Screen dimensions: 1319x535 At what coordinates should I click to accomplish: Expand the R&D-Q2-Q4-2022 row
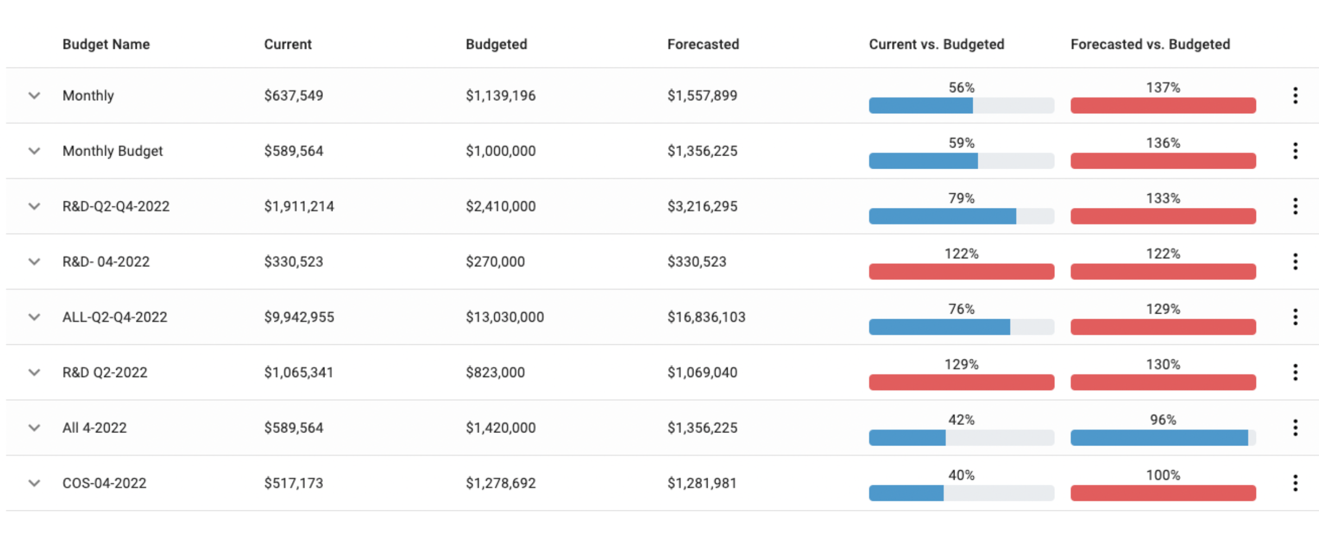click(35, 206)
